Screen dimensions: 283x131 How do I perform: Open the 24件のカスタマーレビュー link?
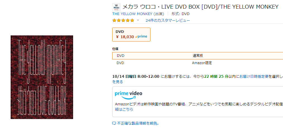point(168,20)
